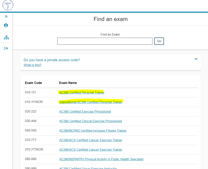Open the sitemap hierarchy icon in the sidebar

tap(6, 37)
